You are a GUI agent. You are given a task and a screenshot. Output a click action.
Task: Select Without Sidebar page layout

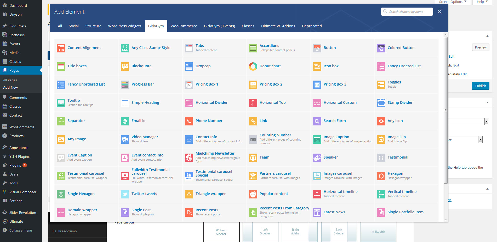[x=221, y=232]
